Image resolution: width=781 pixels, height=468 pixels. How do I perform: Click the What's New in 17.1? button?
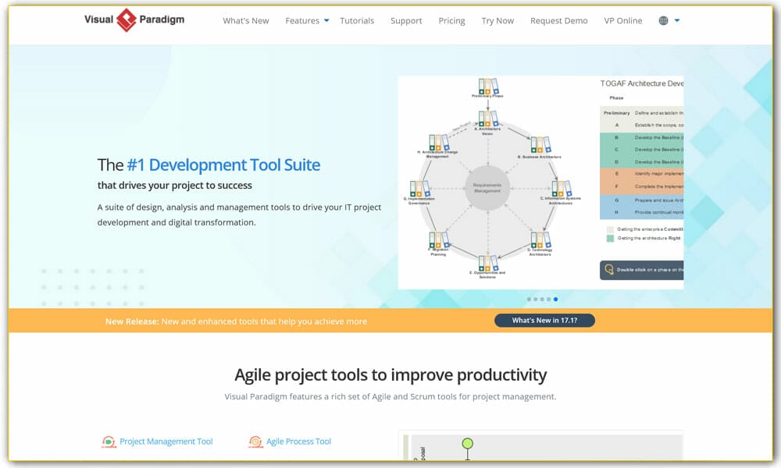coord(544,321)
